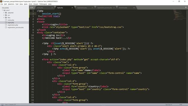Open PHP syntax selector in status bar
This screenshot has height=106, width=188.
181,105
